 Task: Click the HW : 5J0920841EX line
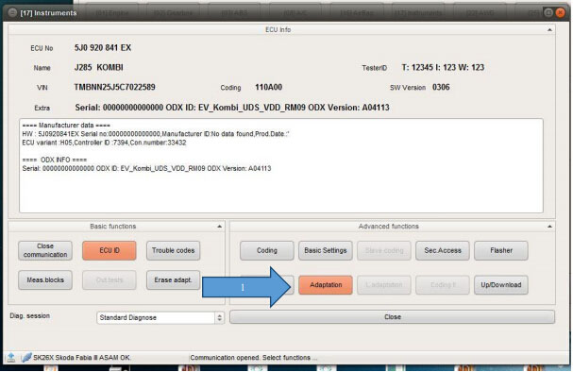(156, 134)
